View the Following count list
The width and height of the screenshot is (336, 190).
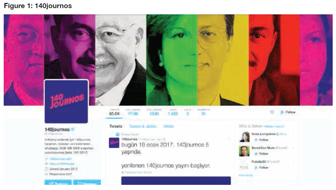133,112
